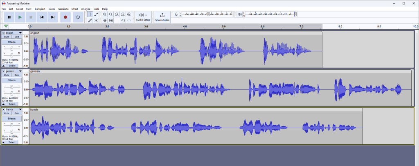Open the Generate menu
Viewport: 419px width, 166px height.
click(x=63, y=9)
